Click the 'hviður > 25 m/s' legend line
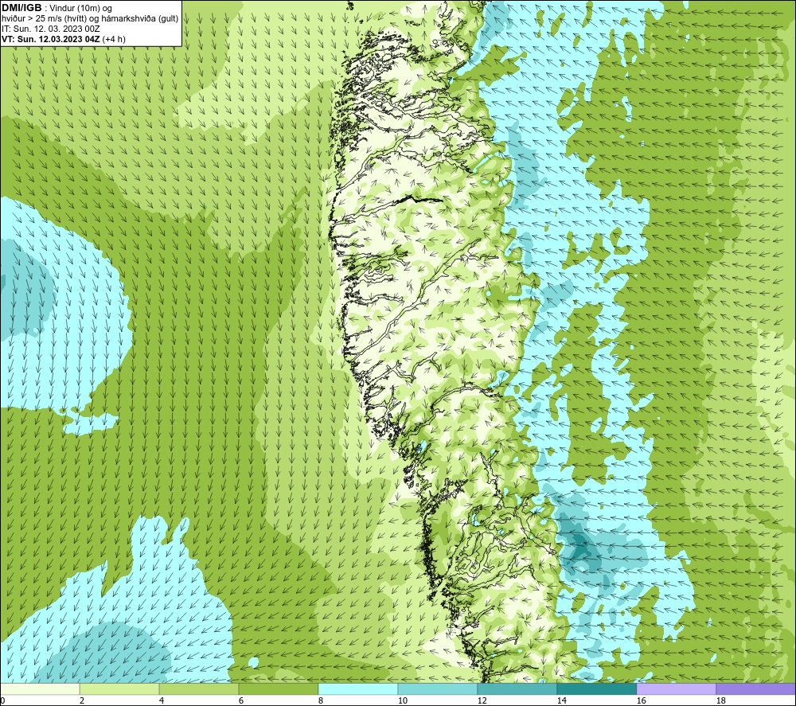796x706 pixels. pyautogui.click(x=90, y=18)
